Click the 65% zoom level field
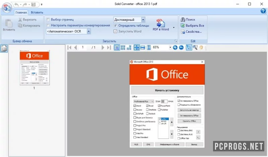The height and width of the screenshot is (157, 268). (x=160, y=47)
